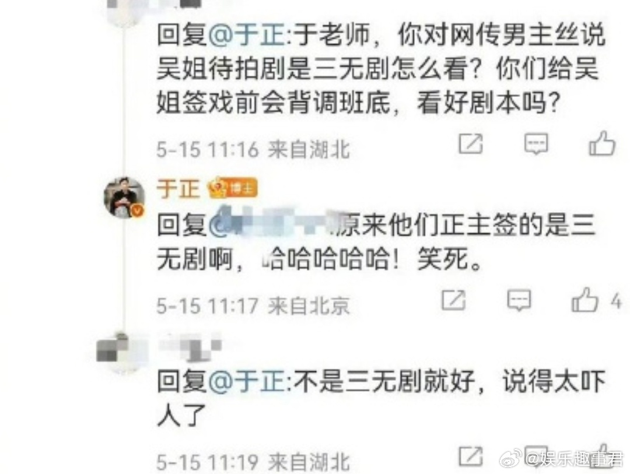Viewport: 630px width, 474px height.
Task: Click the 5-15 11:16 来自湖北 timestamp
Action: [x=253, y=150]
